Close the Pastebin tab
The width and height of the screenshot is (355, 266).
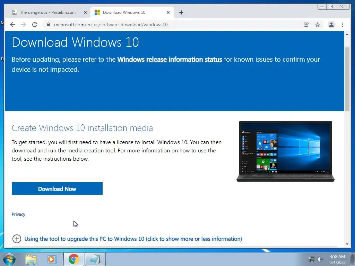coord(85,12)
